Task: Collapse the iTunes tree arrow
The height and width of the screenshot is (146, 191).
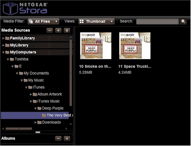Action: pyautogui.click(x=26, y=88)
